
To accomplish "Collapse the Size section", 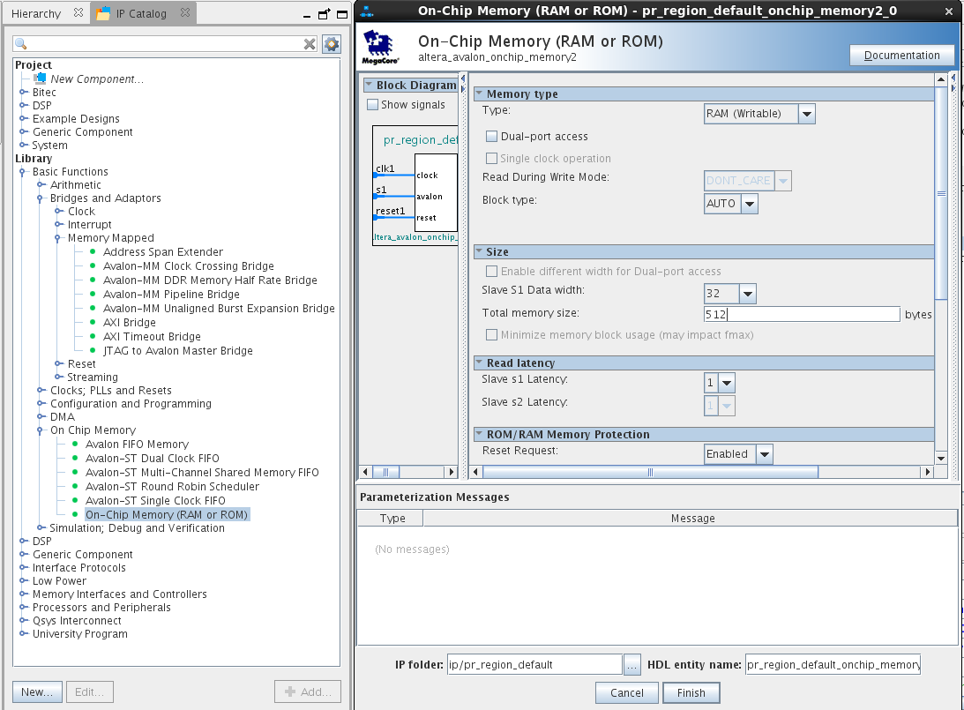I will [x=479, y=251].
